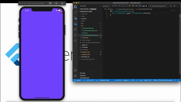This screenshot has width=181, height=102.
Task: Click "Ln 4, Col 52" in the status bar
Action: [118, 80]
